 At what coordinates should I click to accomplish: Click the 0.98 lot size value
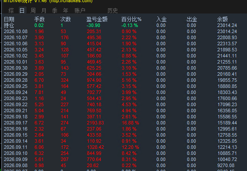pos(39,165)
